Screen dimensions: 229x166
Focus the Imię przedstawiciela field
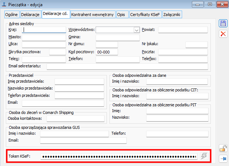coord(79,81)
